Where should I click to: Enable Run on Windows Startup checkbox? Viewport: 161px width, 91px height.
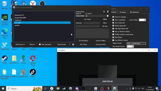pyautogui.click(x=113, y=31)
